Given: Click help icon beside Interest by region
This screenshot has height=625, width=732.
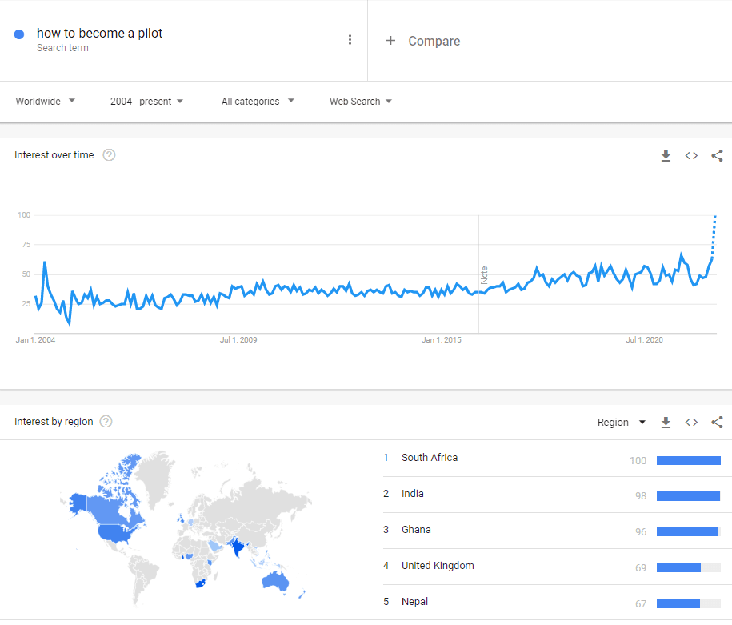Looking at the screenshot, I should click(x=106, y=422).
